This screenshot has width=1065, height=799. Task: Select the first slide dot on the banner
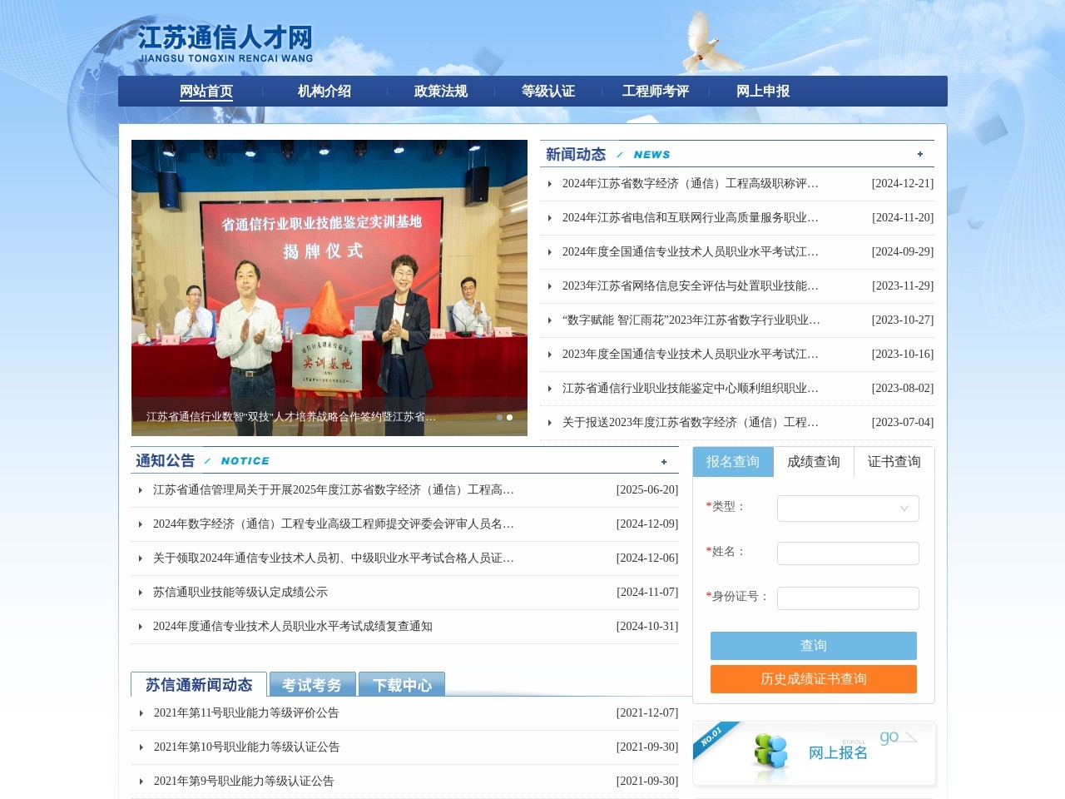499,417
